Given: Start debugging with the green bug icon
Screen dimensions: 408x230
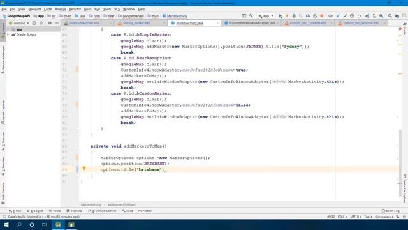Looking at the screenshot, I should pos(294,16).
